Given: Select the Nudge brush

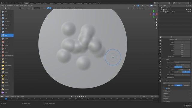Looking at the screenshot, I should click(7, 79).
